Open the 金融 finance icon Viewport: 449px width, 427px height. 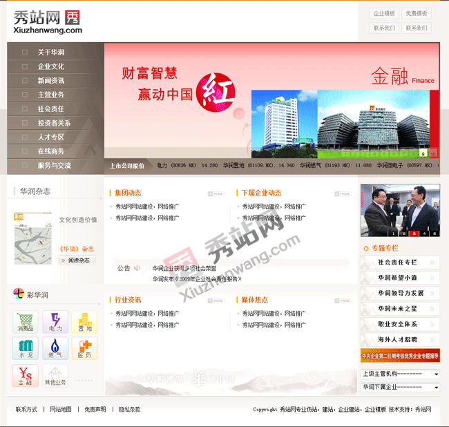pos(25,376)
